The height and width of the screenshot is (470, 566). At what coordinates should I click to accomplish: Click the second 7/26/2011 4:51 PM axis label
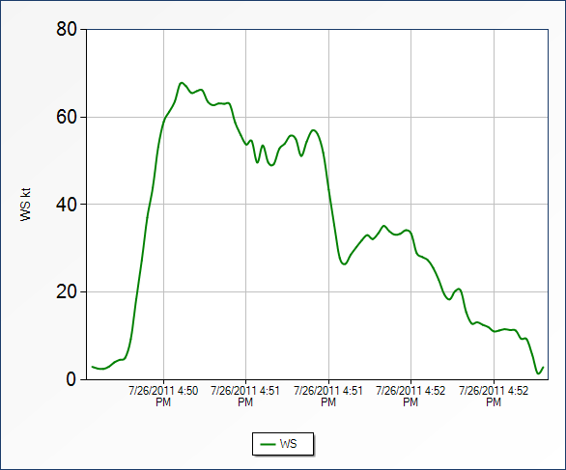[328, 396]
